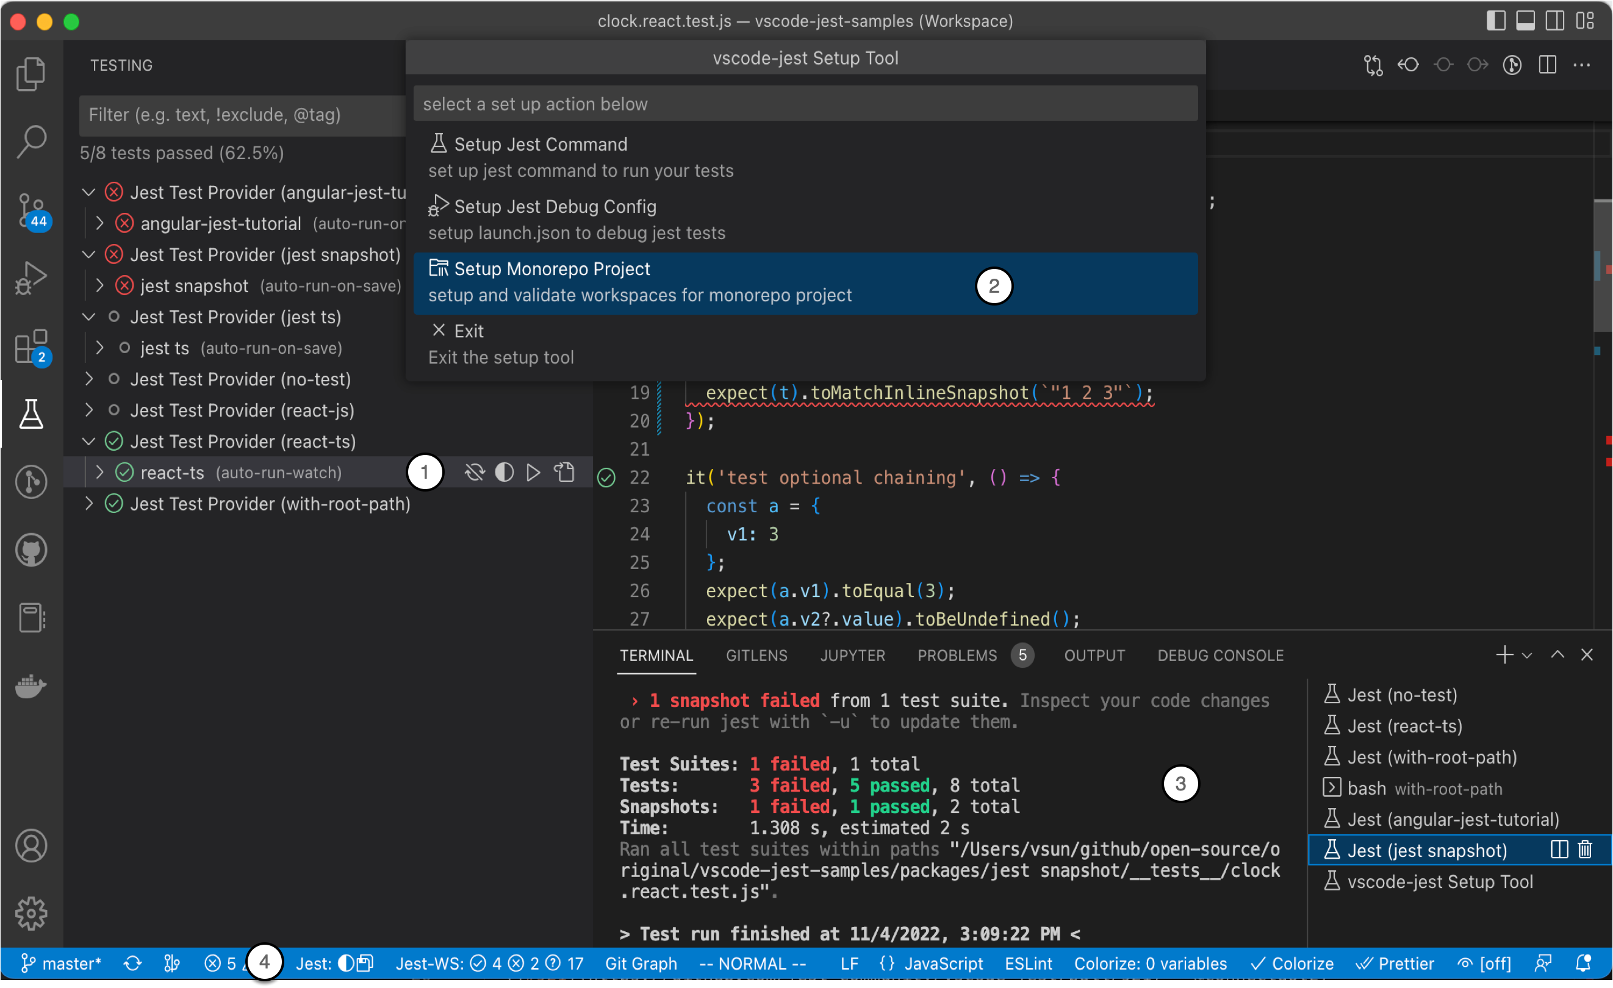1613x988 pixels.
Task: Toggle panel visibility in title bar
Action: 1525,21
